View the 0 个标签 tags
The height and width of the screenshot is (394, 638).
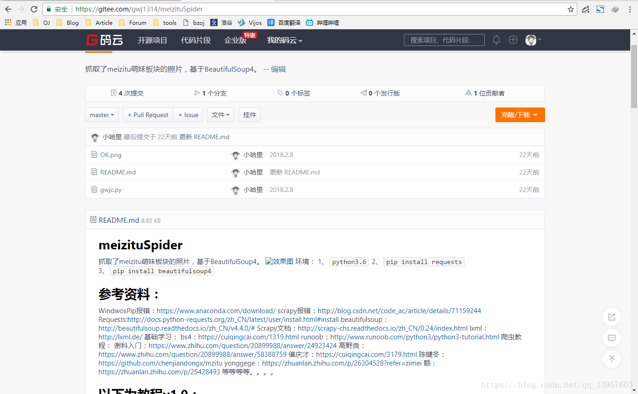[x=294, y=93]
